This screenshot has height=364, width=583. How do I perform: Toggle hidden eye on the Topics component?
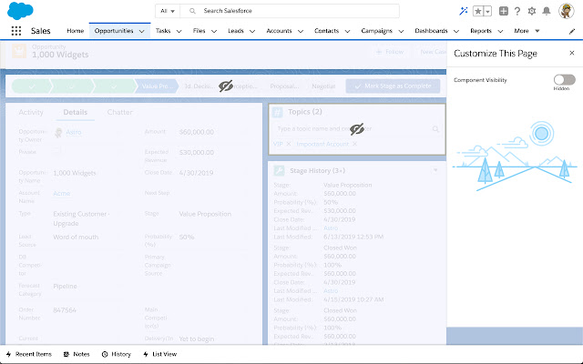[x=356, y=127]
